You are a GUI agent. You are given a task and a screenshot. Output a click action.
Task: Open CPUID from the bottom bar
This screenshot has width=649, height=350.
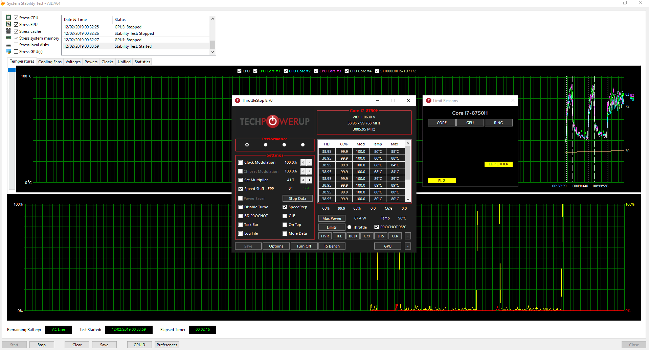coord(139,345)
